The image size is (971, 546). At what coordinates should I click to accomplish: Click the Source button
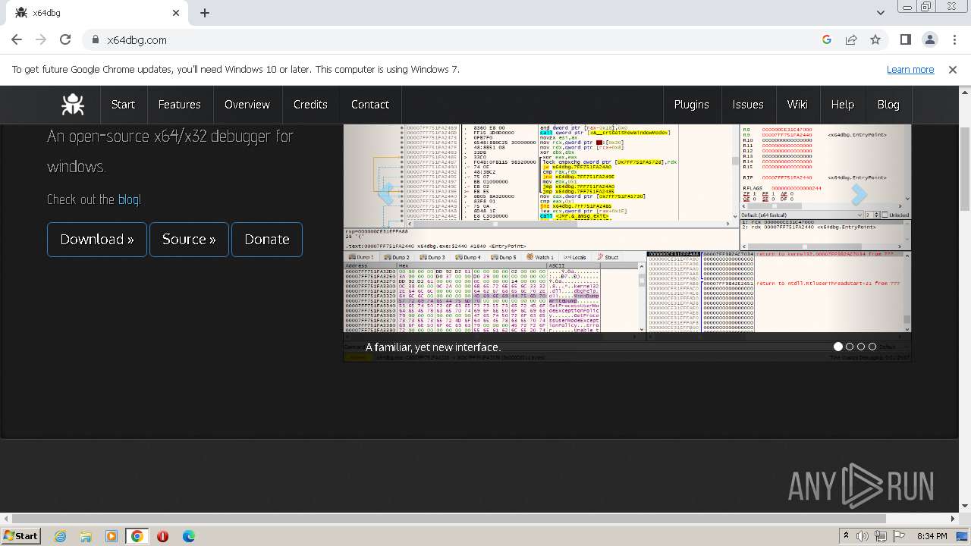[x=189, y=240]
